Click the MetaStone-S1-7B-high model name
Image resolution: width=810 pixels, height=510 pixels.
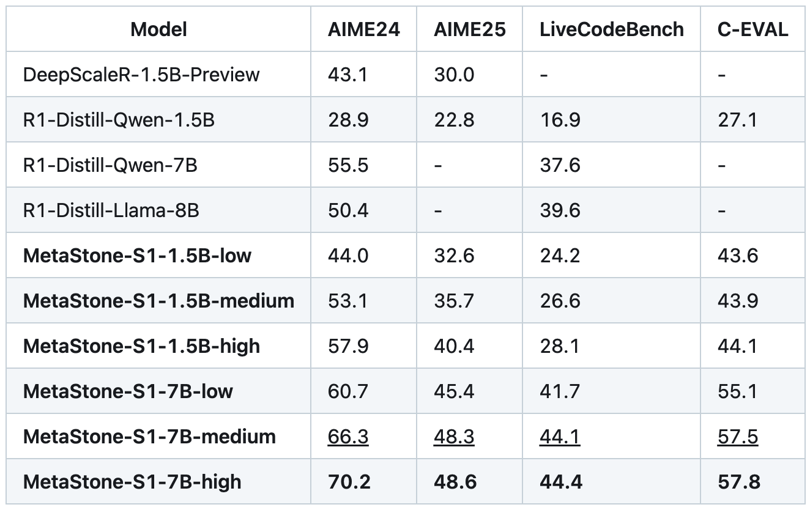(132, 482)
